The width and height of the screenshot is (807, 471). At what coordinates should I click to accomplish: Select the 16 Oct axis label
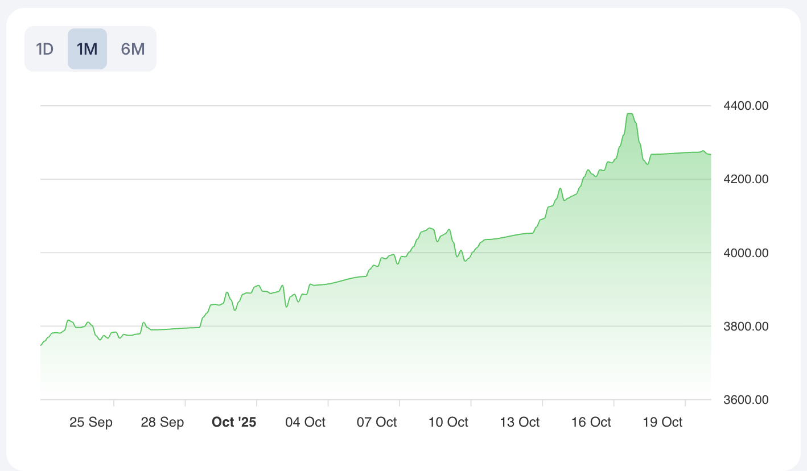pyautogui.click(x=591, y=422)
